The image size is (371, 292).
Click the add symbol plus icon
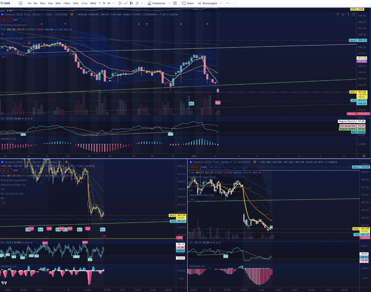pyautogui.click(x=20, y=3)
